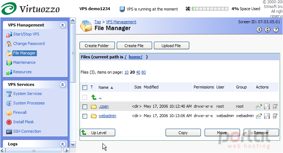
Task: Open the VPS Management breadcrumb link
Action: click(121, 22)
